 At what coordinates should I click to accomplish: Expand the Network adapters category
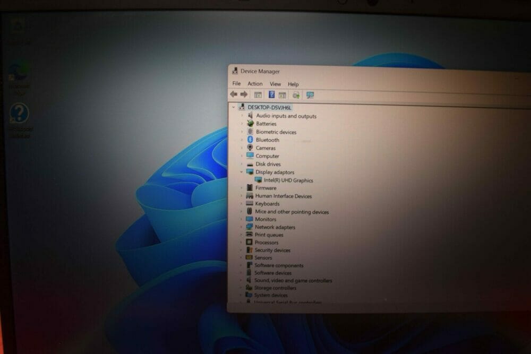tap(241, 227)
